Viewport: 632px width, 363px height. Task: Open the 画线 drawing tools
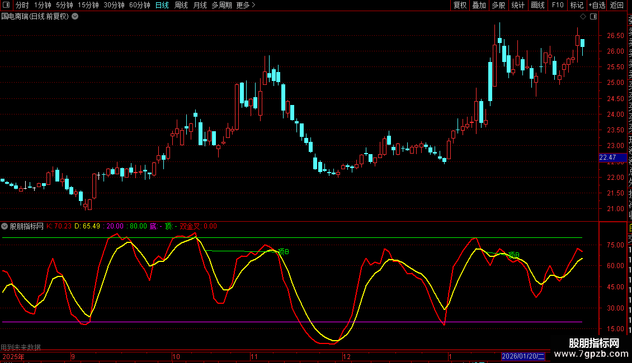[537, 6]
